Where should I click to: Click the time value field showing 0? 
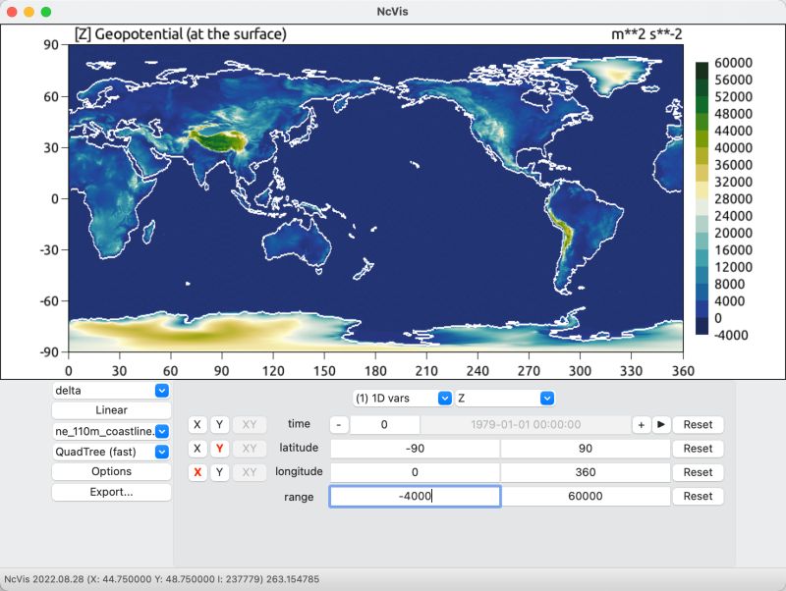(x=383, y=424)
